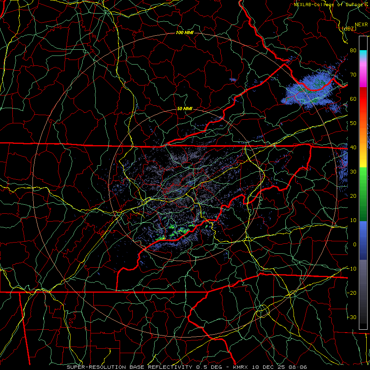This screenshot has height=370, width=370.
Task: Click the 60 value on the dBZ scale
Action: pyautogui.click(x=353, y=99)
